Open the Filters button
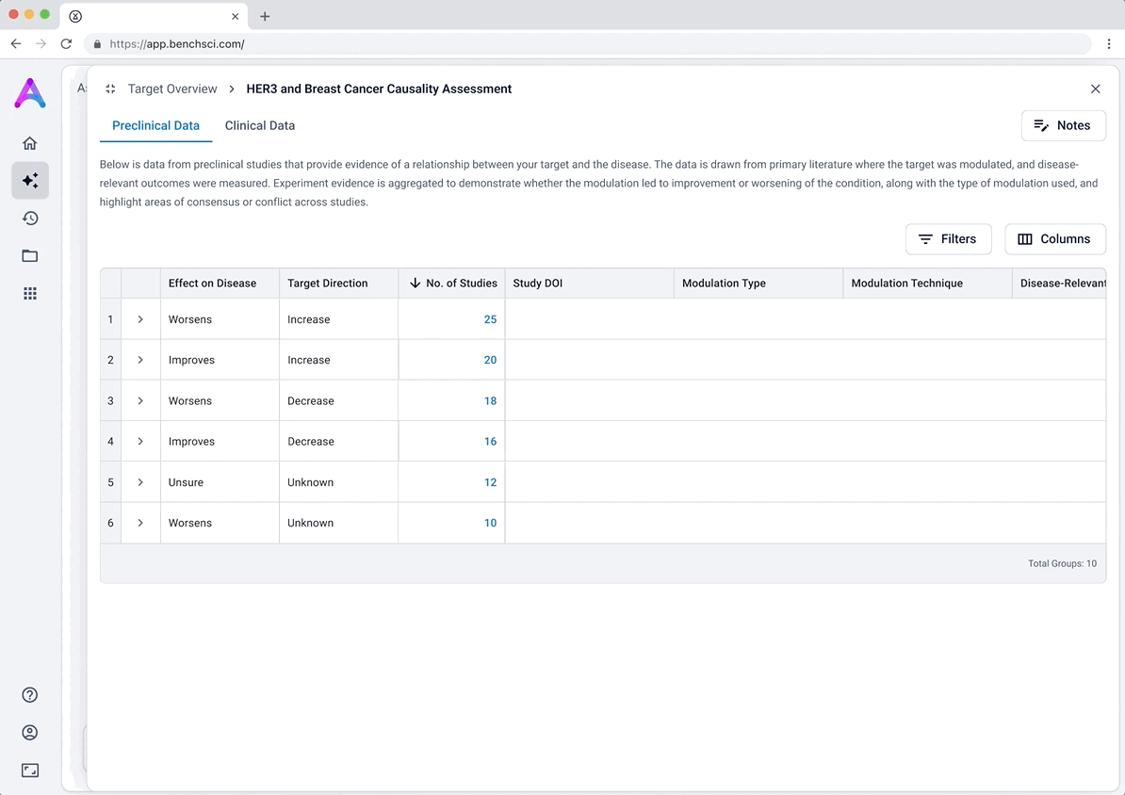 click(948, 239)
